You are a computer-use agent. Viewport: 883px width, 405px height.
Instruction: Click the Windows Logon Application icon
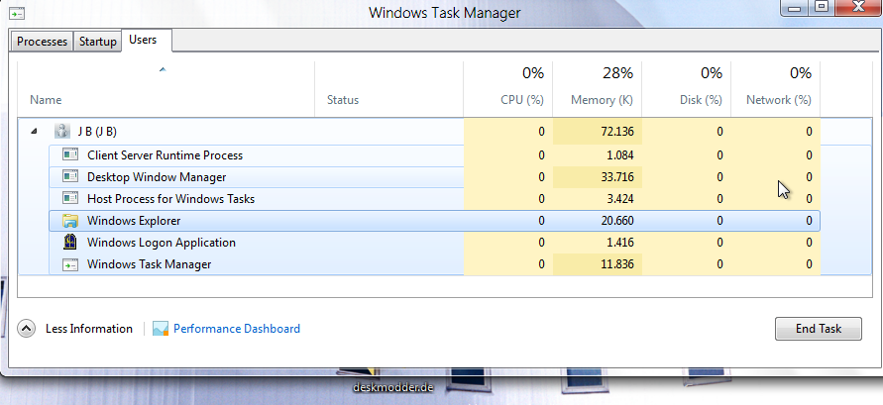[x=69, y=243]
